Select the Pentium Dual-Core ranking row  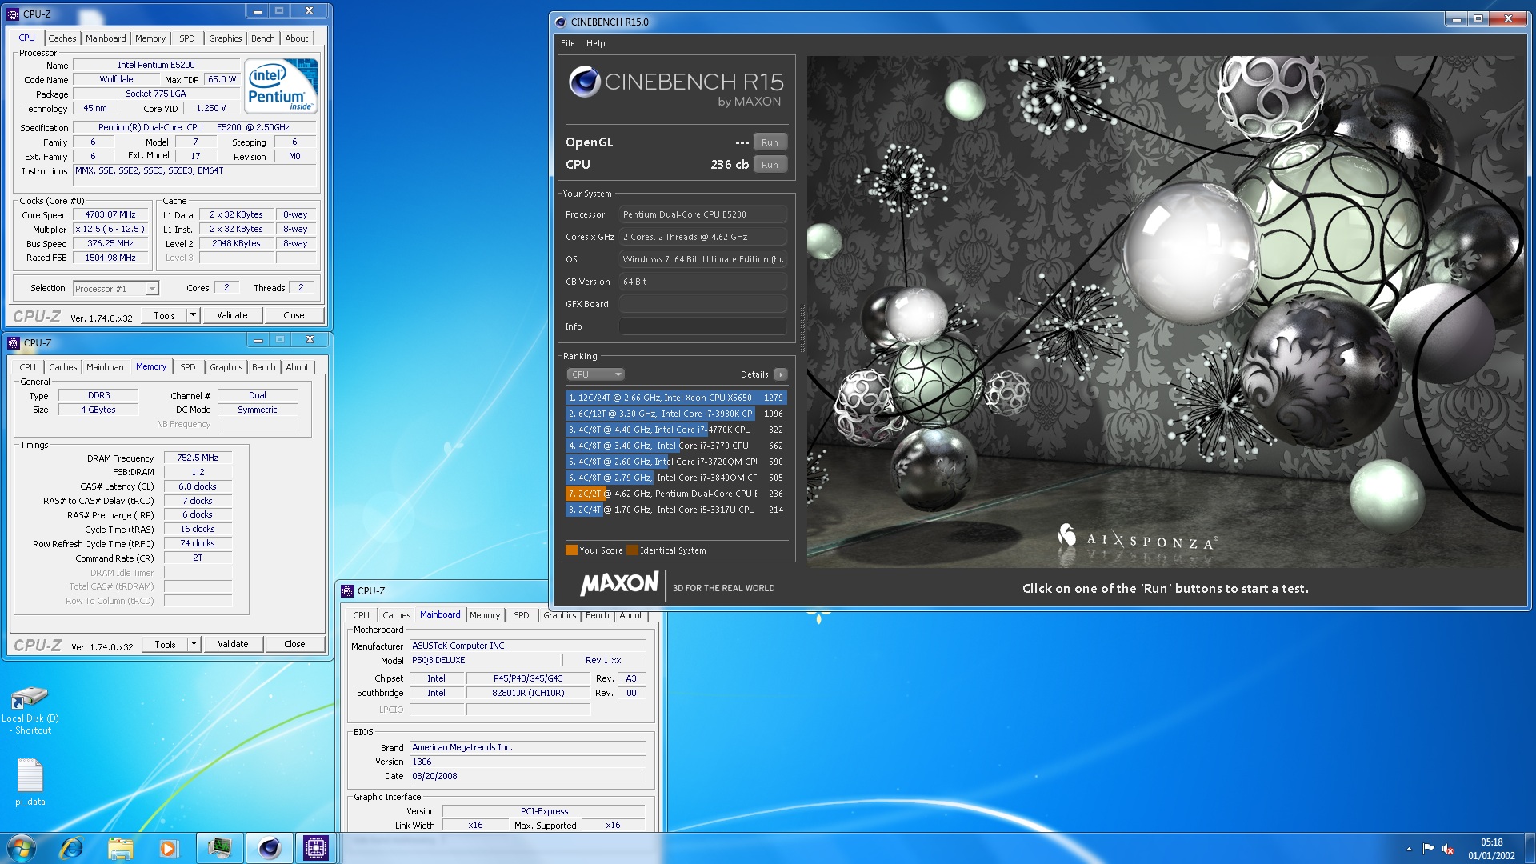coord(675,494)
